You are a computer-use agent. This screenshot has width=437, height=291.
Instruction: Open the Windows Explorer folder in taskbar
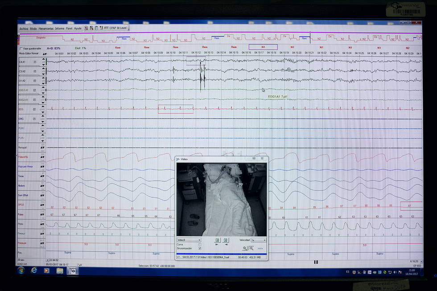point(59,270)
